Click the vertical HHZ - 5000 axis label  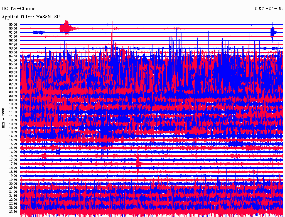pos(3,118)
